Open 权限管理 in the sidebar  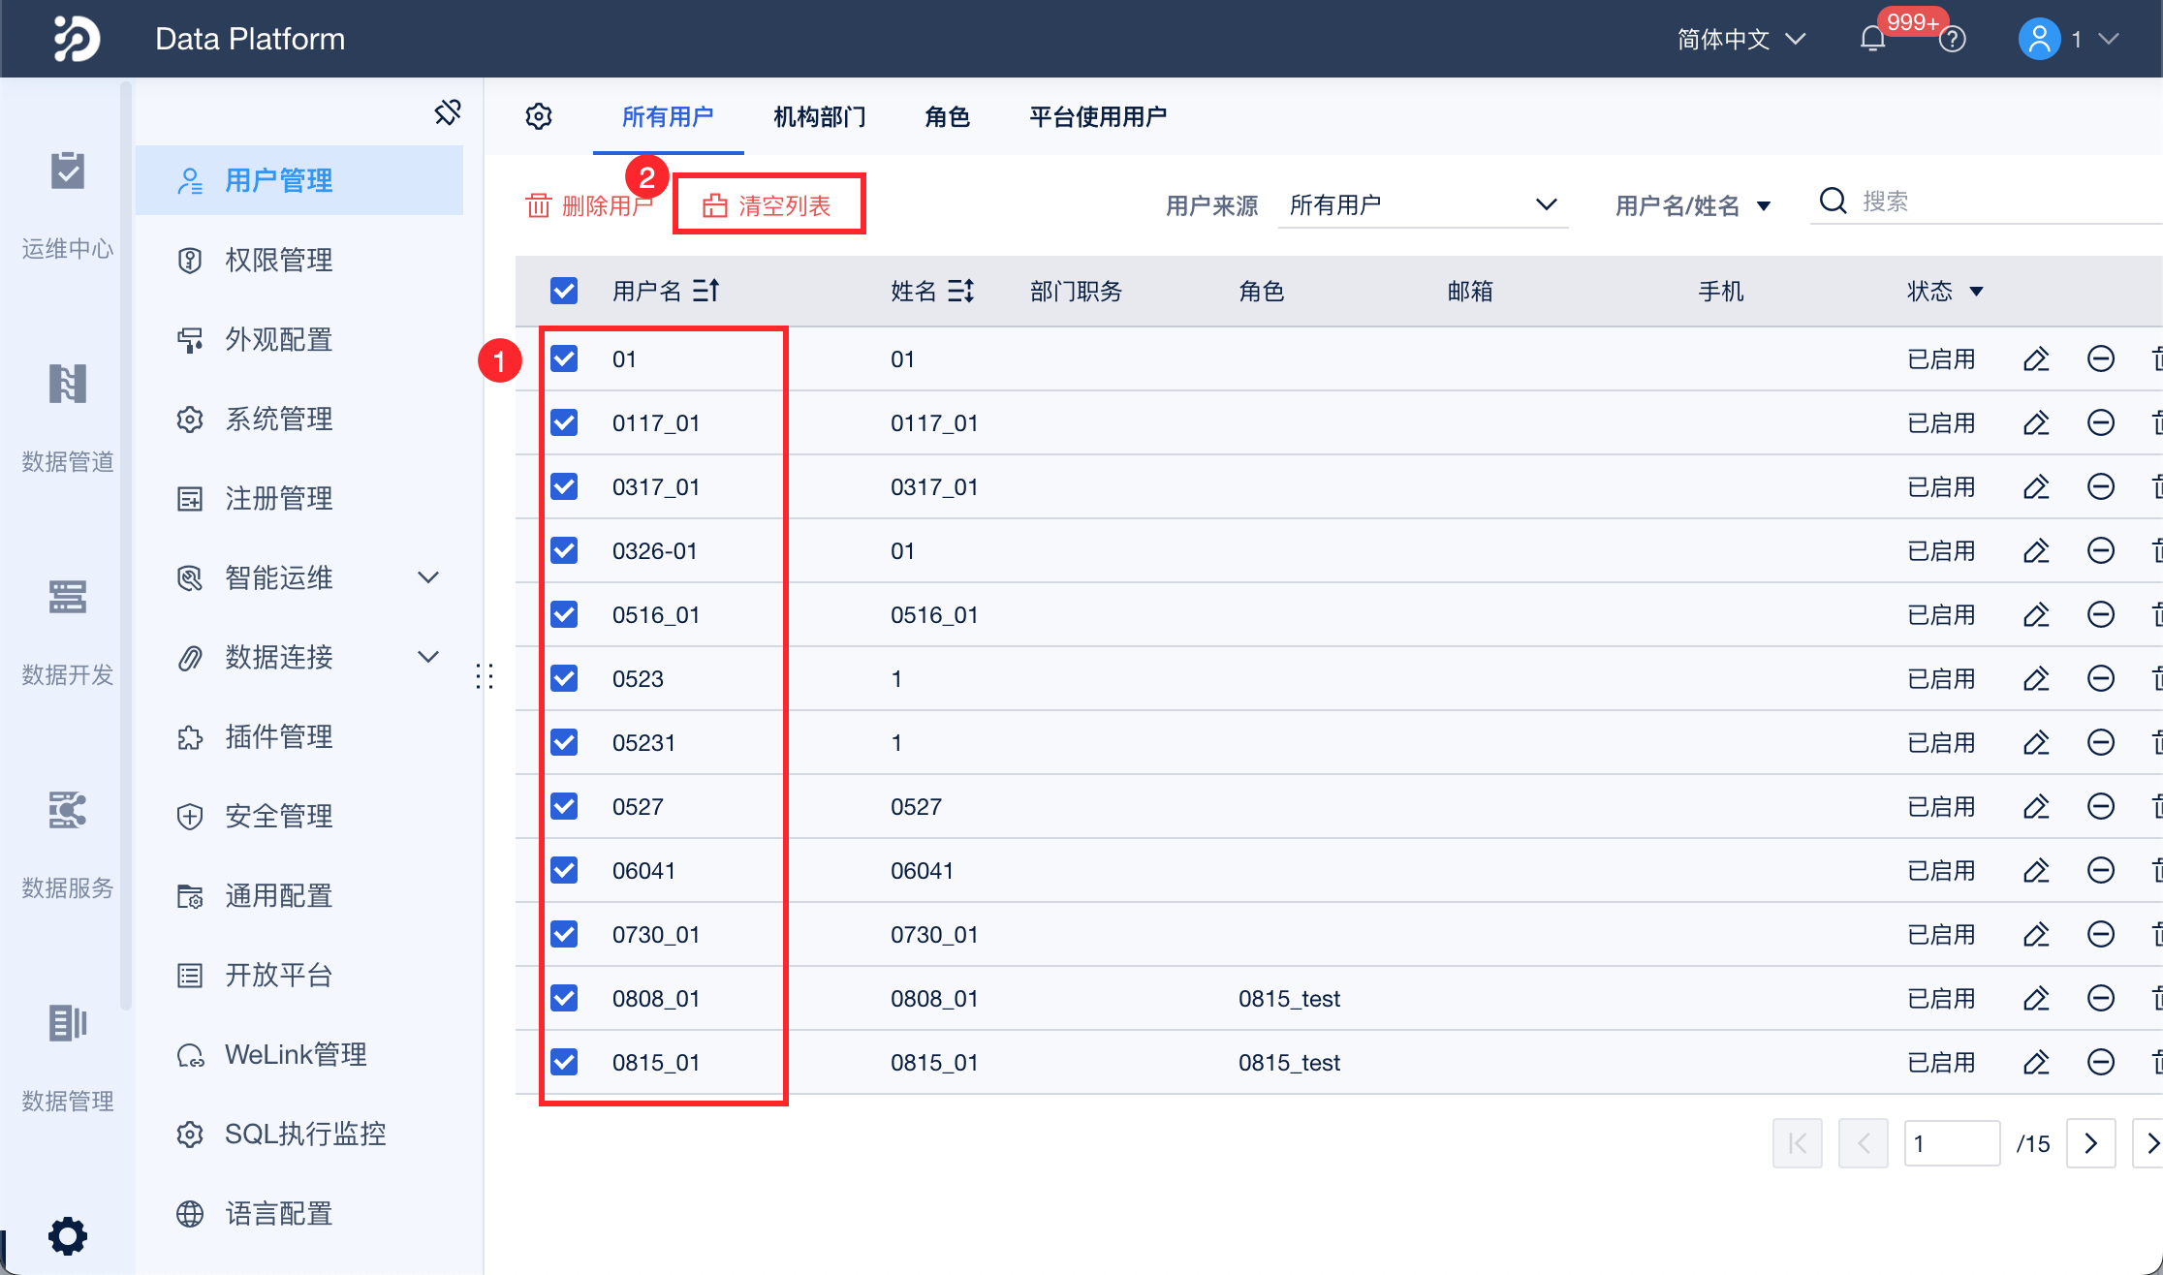(279, 260)
